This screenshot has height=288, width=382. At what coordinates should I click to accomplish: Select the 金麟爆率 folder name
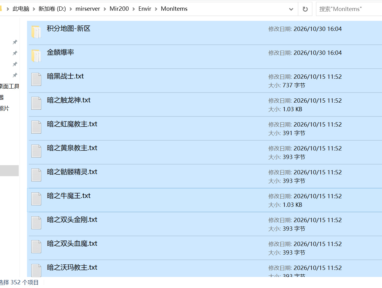(x=60, y=52)
